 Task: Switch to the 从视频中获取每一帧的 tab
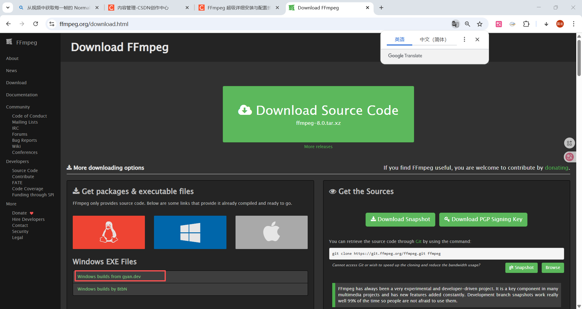pos(59,8)
